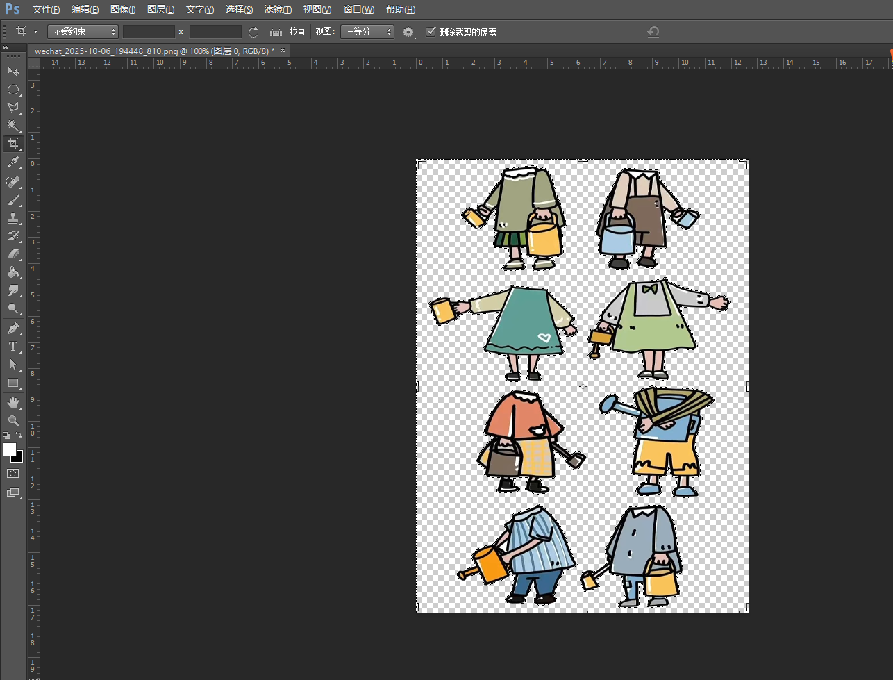
Task: Open the 三等分 overlay view dropdown
Action: click(x=367, y=32)
